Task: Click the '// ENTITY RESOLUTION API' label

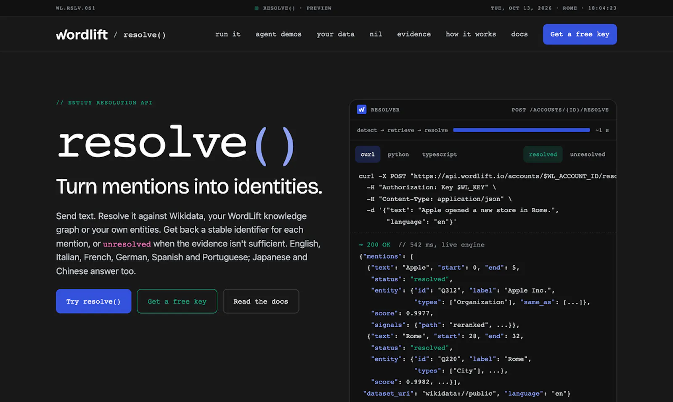Action: coord(104,102)
